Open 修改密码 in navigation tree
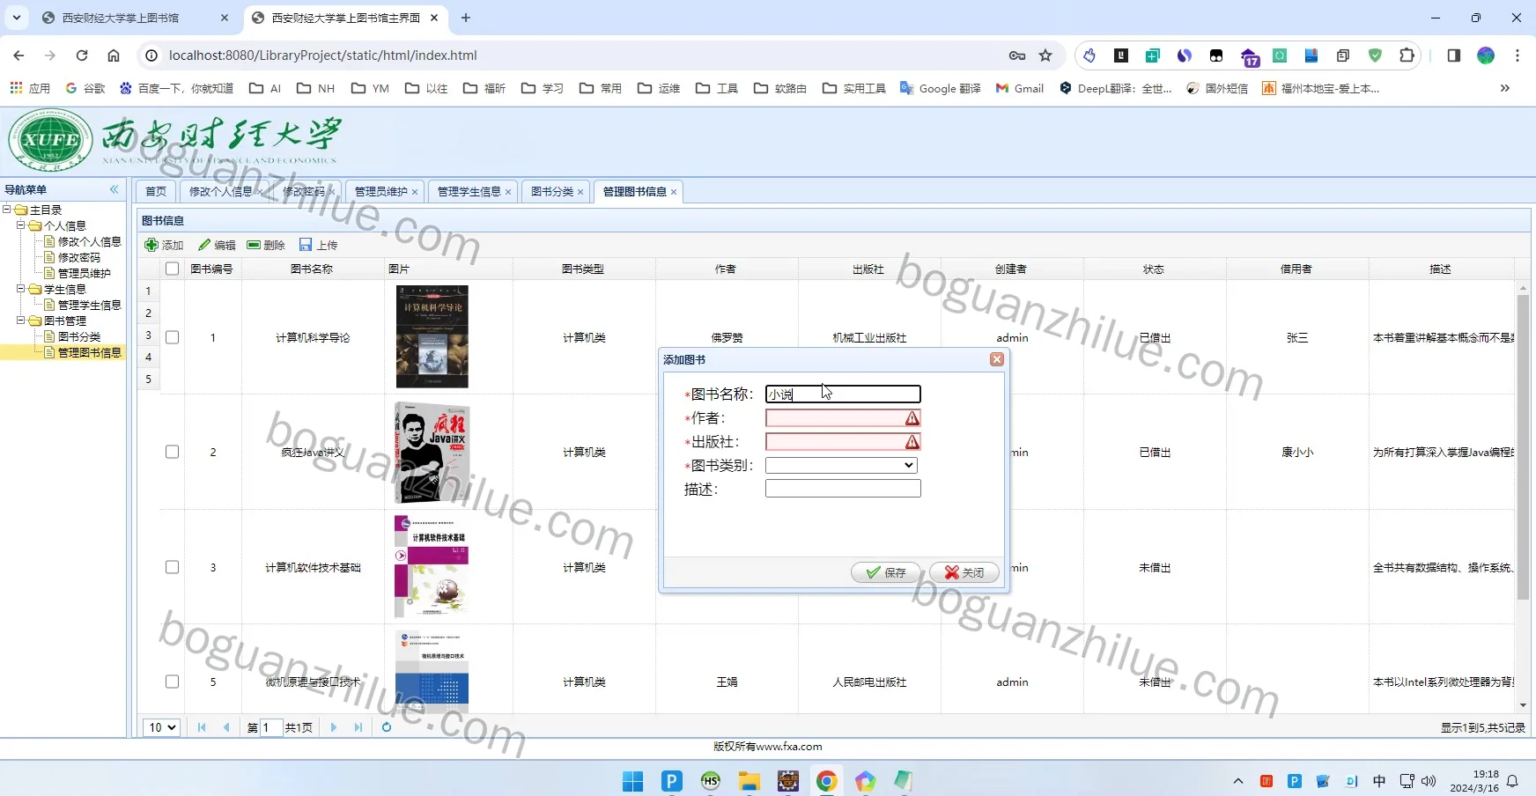The height and width of the screenshot is (796, 1536). (x=79, y=257)
